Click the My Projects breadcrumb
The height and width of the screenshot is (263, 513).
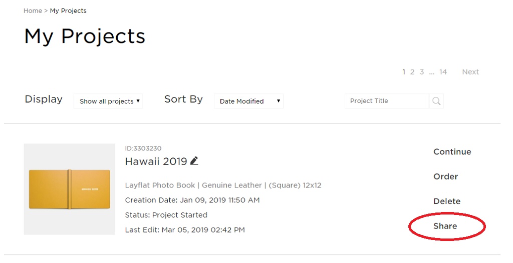pyautogui.click(x=68, y=11)
